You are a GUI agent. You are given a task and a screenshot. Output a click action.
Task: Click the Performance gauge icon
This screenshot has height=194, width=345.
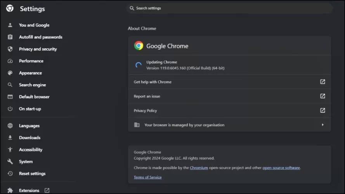10,61
